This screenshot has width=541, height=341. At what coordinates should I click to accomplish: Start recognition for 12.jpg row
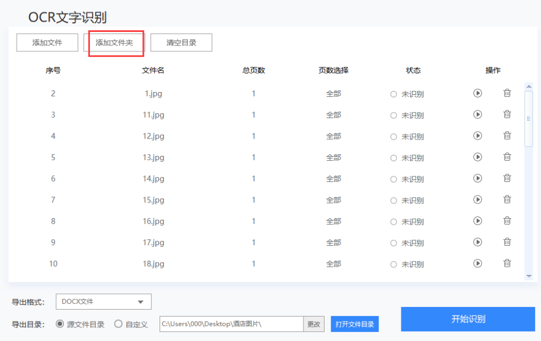(478, 136)
